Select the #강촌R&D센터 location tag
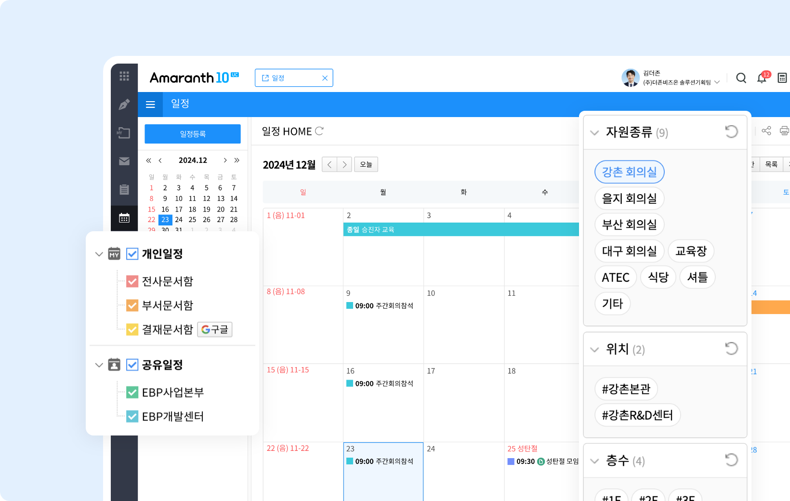Screen dimensions: 790x501 pyautogui.click(x=637, y=415)
